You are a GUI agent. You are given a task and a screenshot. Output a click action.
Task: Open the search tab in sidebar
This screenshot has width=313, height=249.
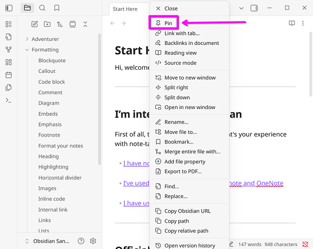42,8
